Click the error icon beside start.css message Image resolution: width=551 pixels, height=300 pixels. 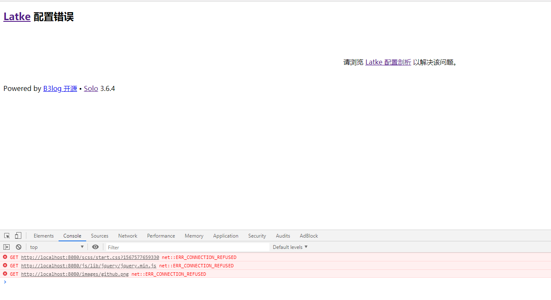[x=5, y=257]
